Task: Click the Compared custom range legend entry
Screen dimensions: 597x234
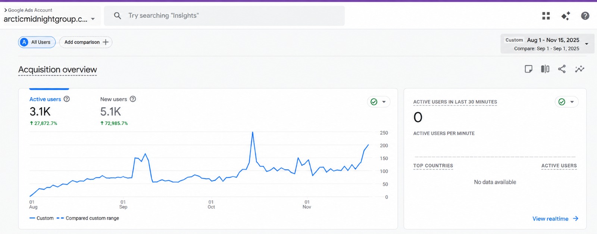Action: (x=88, y=218)
